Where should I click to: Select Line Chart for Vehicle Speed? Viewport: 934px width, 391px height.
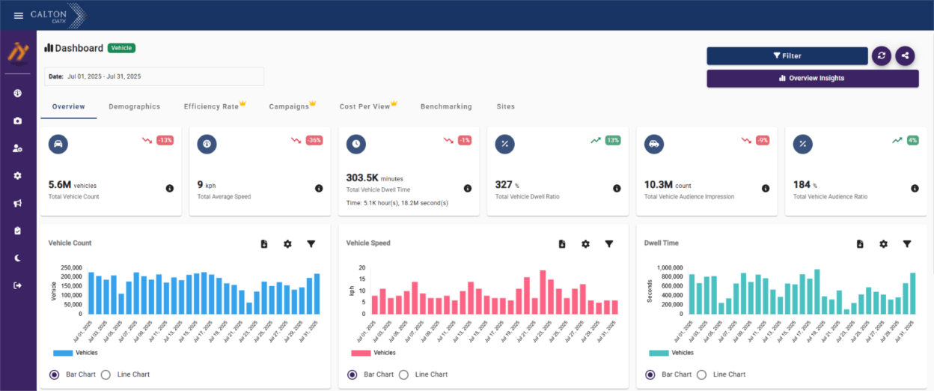pos(403,375)
